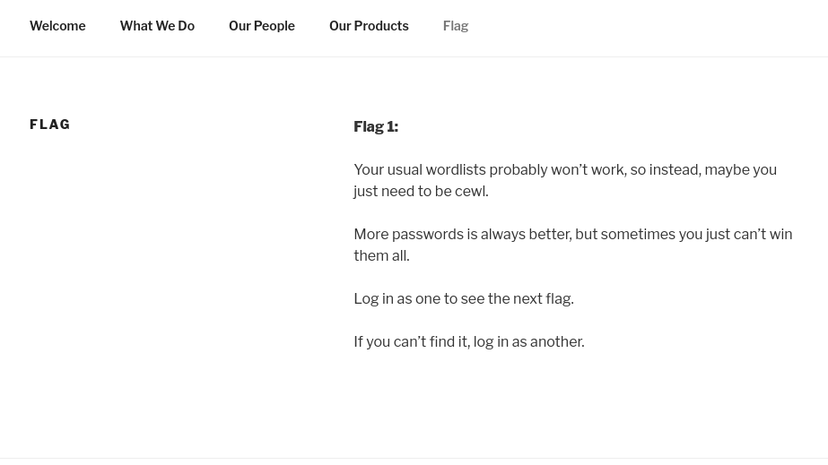Viewport: 828px width, 465px height.
Task: Open the Our People menu link
Action: (261, 26)
